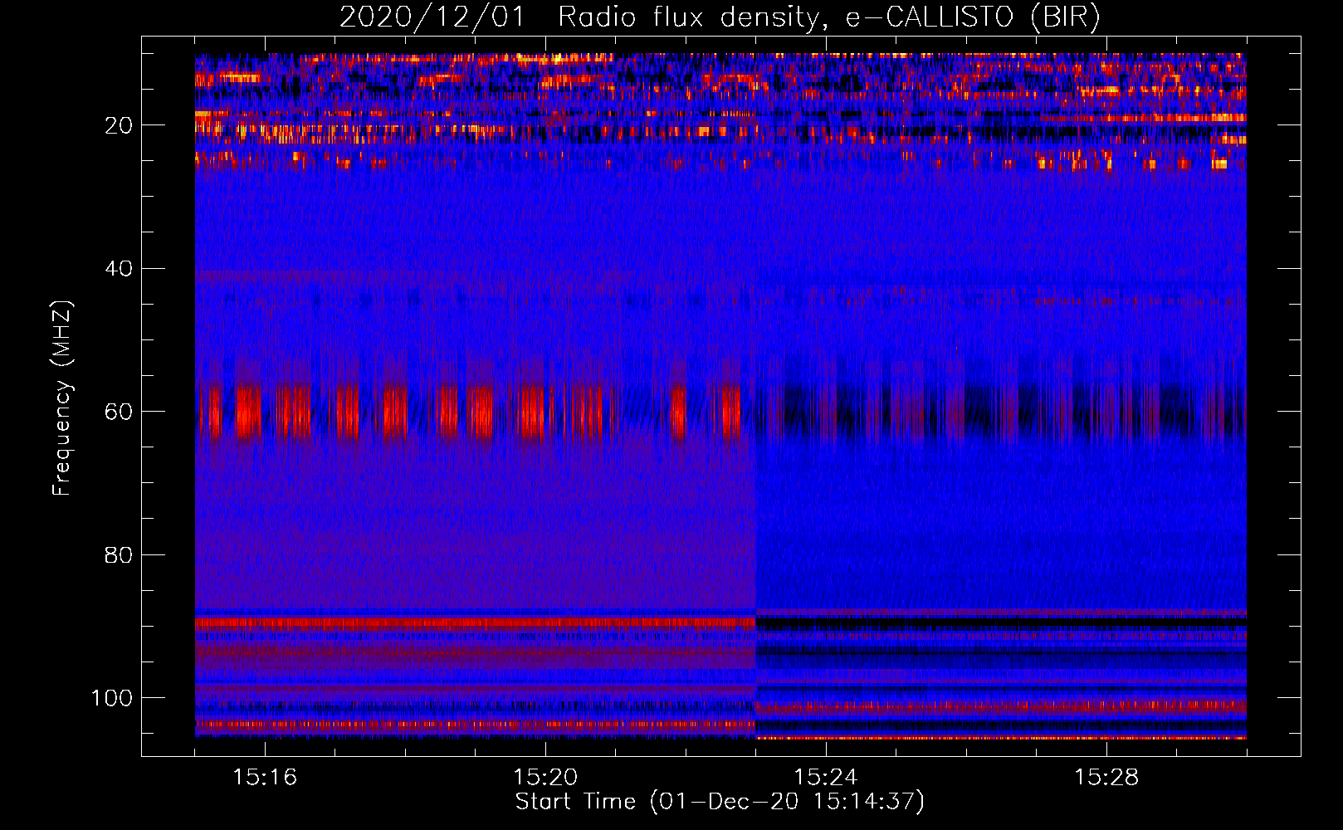Image resolution: width=1343 pixels, height=830 pixels.
Task: Click the 80 MHz tick label
Action: click(x=119, y=554)
